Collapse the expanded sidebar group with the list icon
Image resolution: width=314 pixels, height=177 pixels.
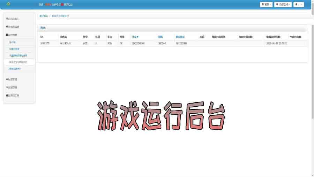tap(12, 35)
